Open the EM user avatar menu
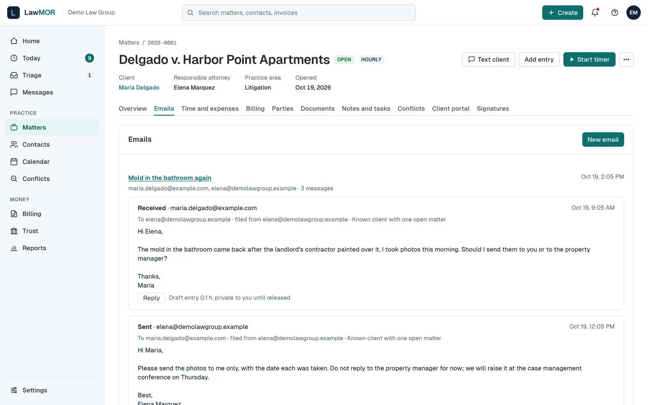 (x=633, y=13)
